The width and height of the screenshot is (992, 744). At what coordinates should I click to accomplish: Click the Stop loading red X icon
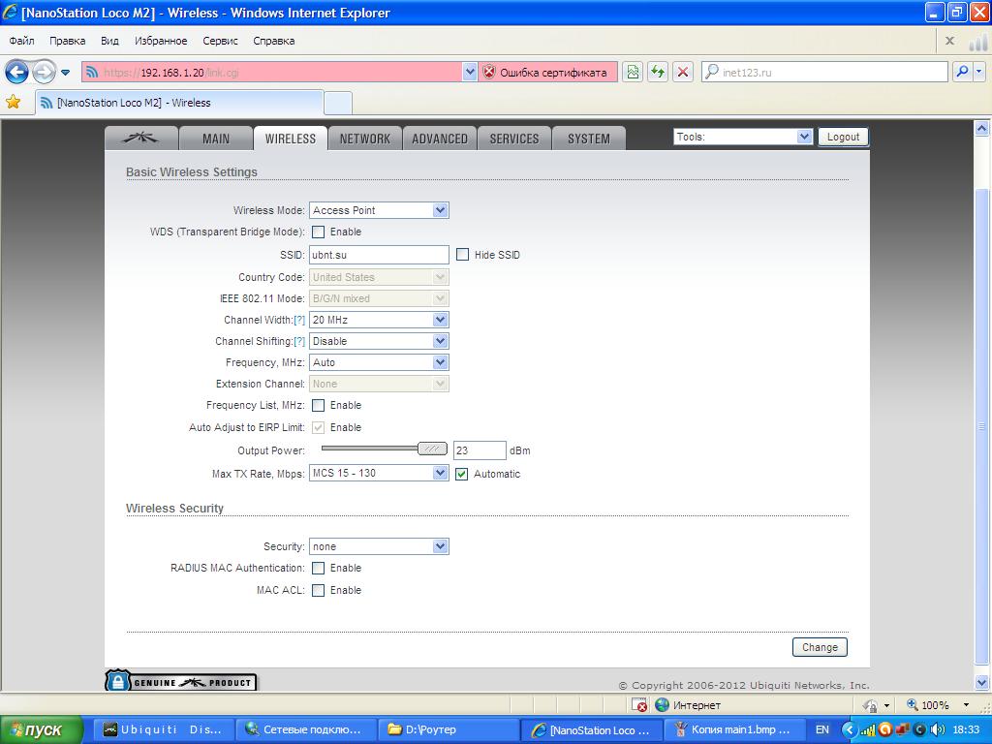tap(683, 72)
